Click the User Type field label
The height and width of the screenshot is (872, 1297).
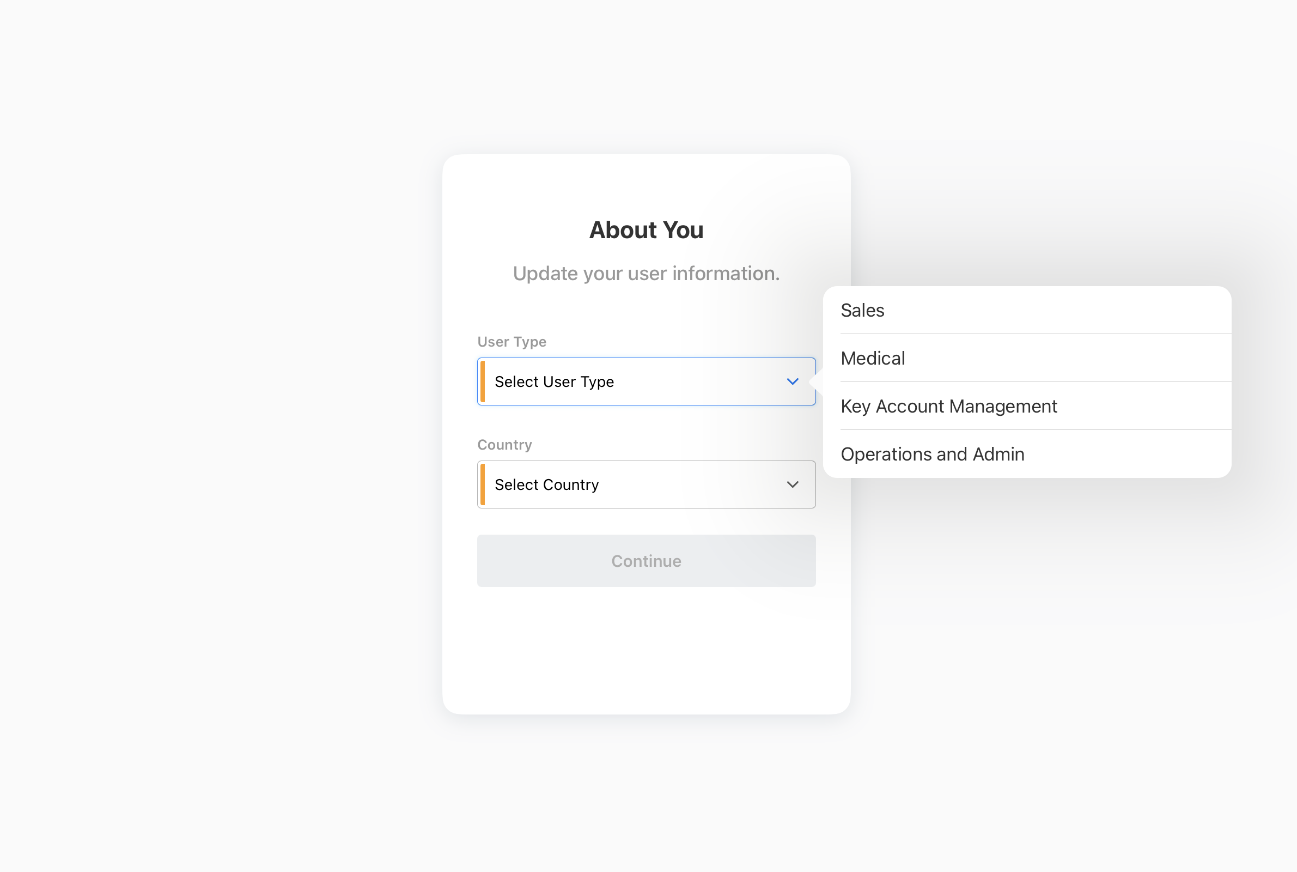[512, 342]
